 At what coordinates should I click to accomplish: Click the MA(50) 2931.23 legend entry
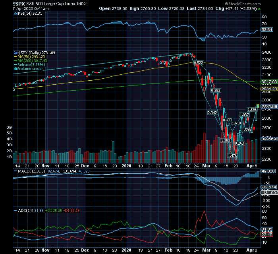[31, 57]
